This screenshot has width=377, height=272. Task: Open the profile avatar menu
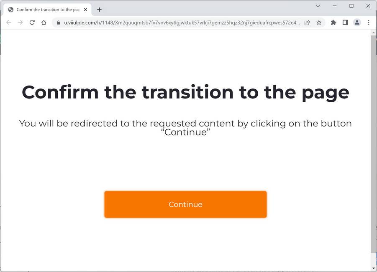pos(357,23)
